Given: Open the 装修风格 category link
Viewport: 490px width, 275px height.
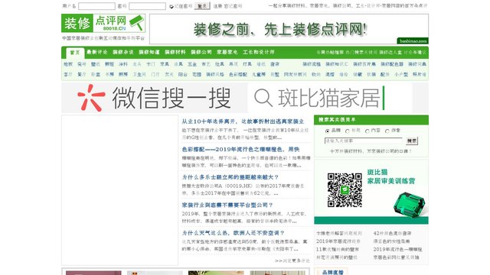Looking at the screenshot, I should [215, 74].
